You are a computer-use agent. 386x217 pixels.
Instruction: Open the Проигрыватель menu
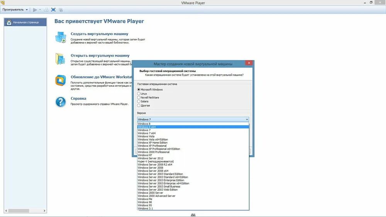(x=15, y=10)
